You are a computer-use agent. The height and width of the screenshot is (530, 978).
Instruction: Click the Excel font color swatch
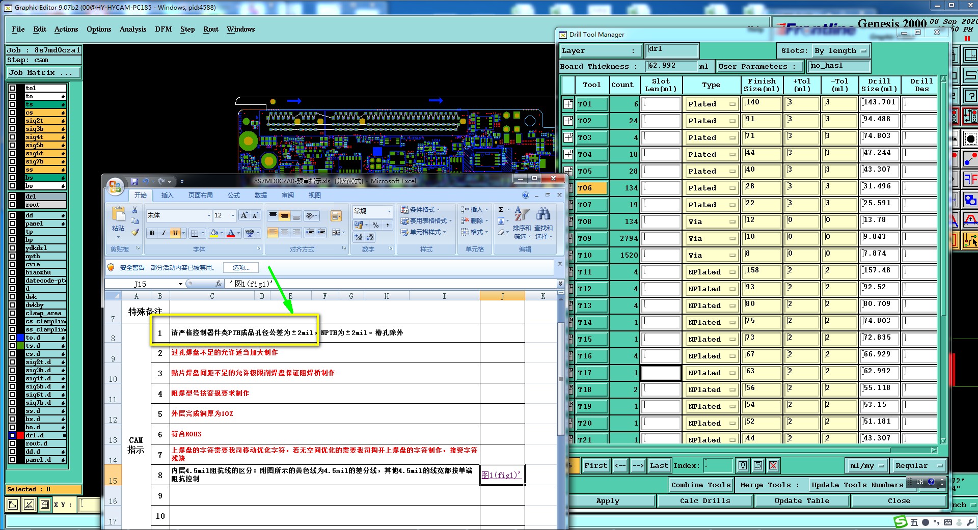(x=230, y=233)
